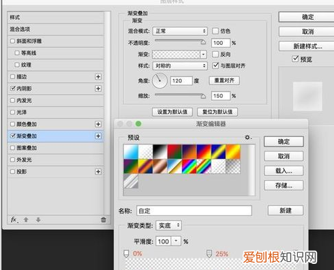Open the 样式 dropdown showing 对称的

[x=180, y=65]
